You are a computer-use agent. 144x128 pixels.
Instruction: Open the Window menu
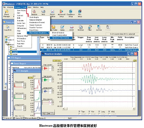coord(36,7)
